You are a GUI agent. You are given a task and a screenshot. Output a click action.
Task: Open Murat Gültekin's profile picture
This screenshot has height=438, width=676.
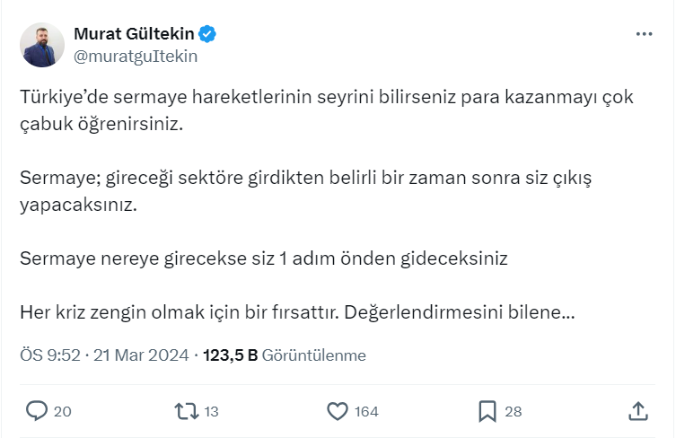[42, 45]
